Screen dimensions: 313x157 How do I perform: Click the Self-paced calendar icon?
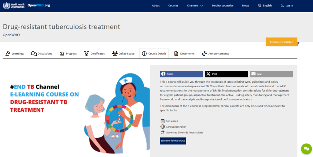(x=163, y=121)
